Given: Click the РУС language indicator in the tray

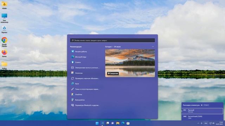Looking at the screenshot, I should 206,123.
